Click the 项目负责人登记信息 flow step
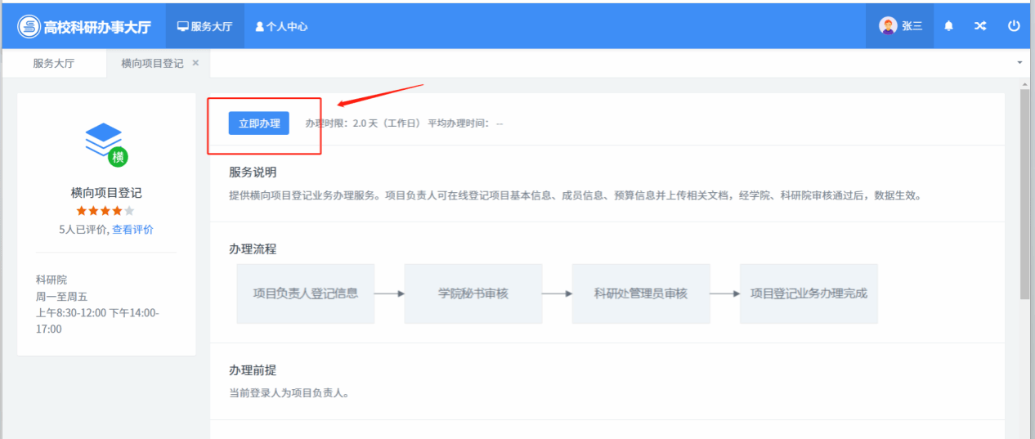Screen dimensions: 1035x439 [x=306, y=293]
